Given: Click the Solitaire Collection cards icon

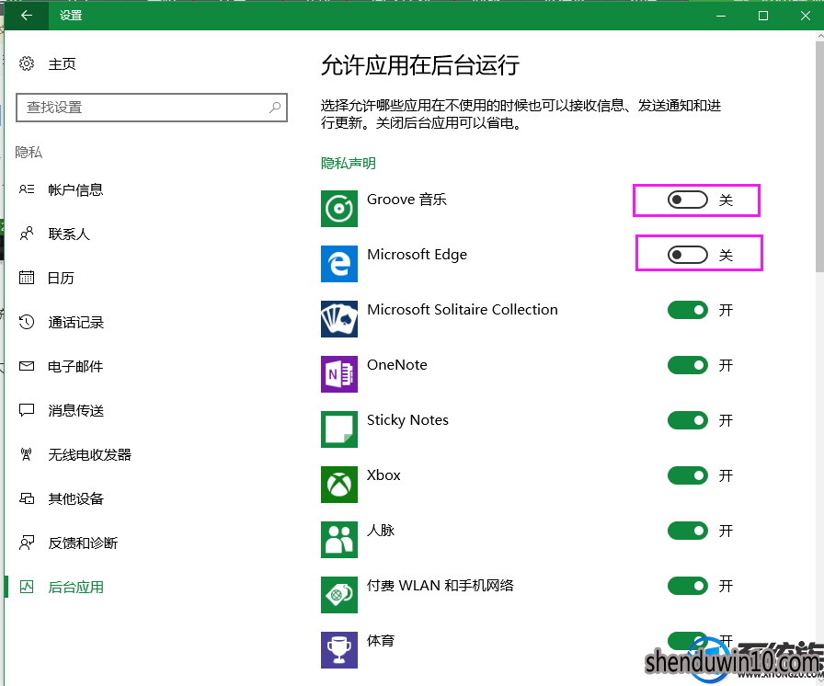Looking at the screenshot, I should pyautogui.click(x=339, y=319).
